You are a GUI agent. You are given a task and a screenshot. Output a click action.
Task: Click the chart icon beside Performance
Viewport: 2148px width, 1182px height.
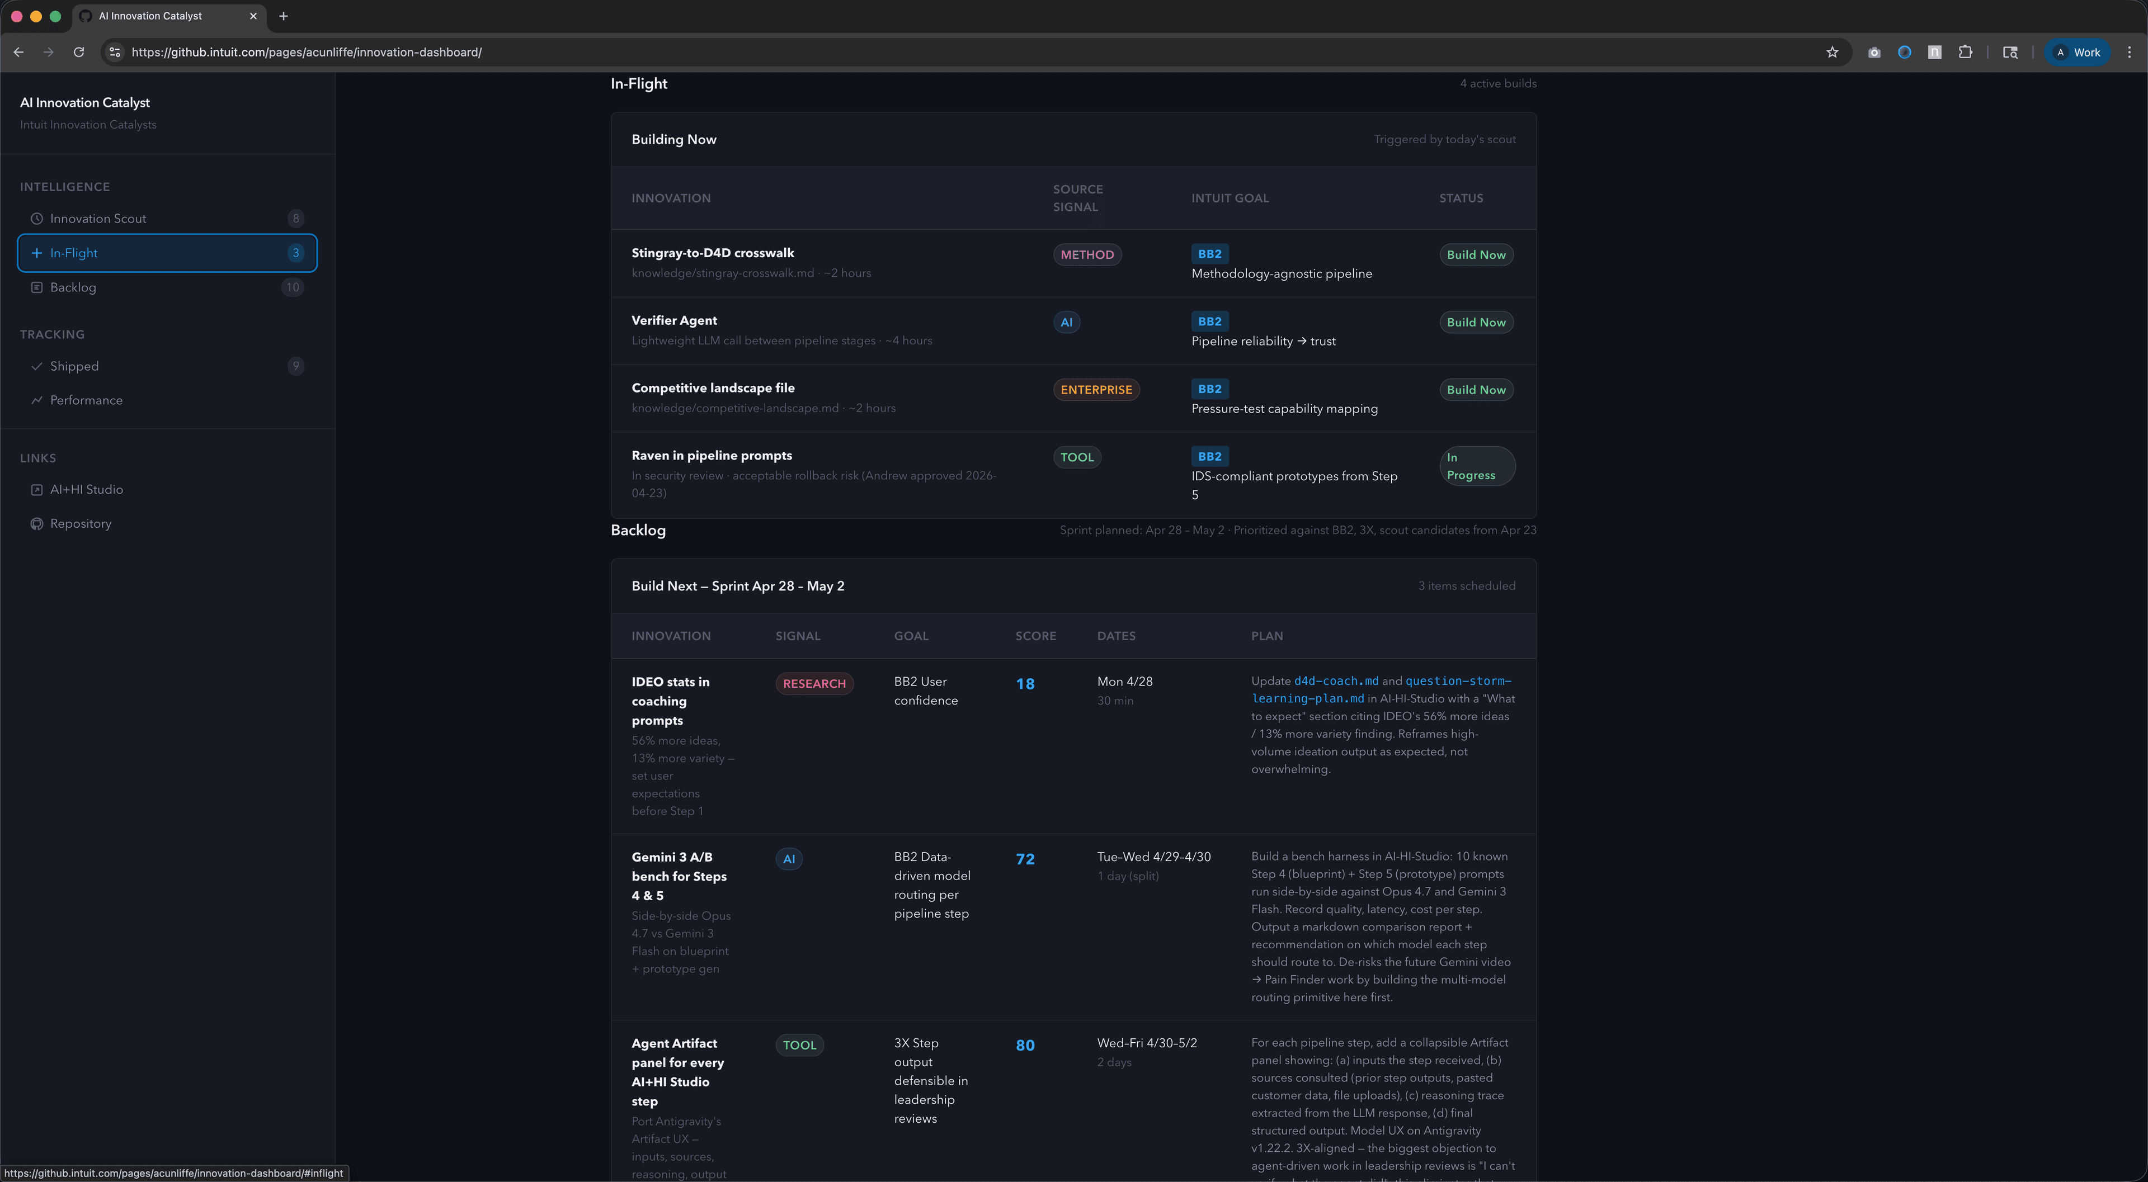(37, 400)
